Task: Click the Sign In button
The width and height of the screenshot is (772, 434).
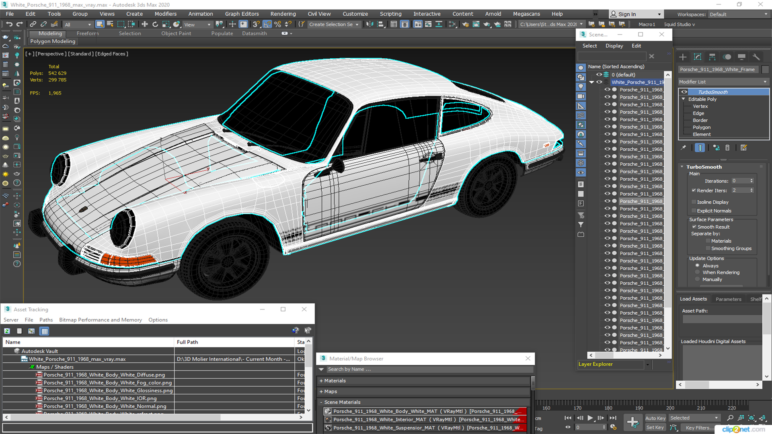Action: tap(636, 14)
